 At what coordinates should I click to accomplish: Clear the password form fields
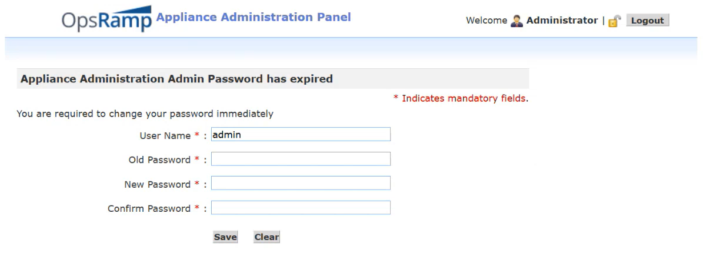point(266,237)
